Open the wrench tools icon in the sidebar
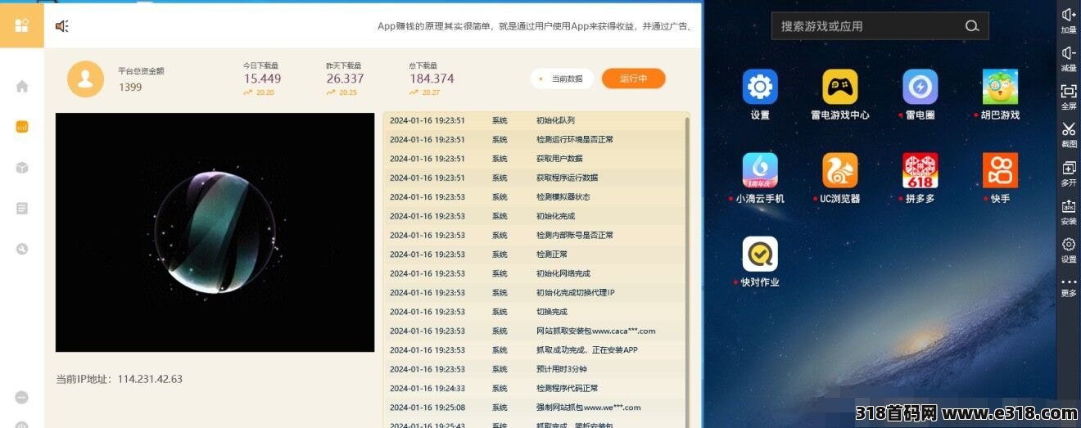This screenshot has width=1081, height=428. click(x=22, y=249)
